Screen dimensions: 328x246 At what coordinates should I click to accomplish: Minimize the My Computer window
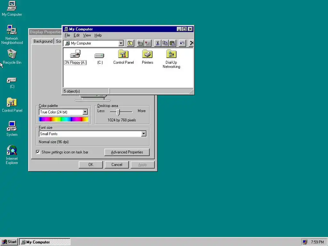[x=179, y=29]
